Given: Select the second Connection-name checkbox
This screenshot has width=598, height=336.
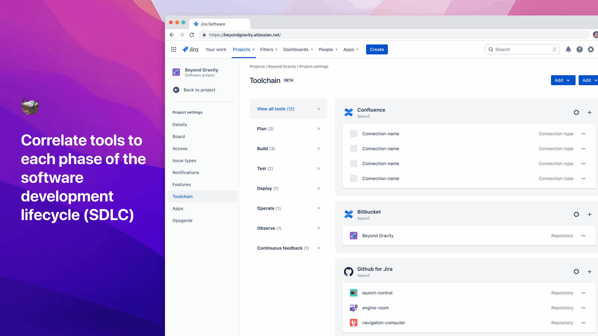Looking at the screenshot, I should (353, 149).
